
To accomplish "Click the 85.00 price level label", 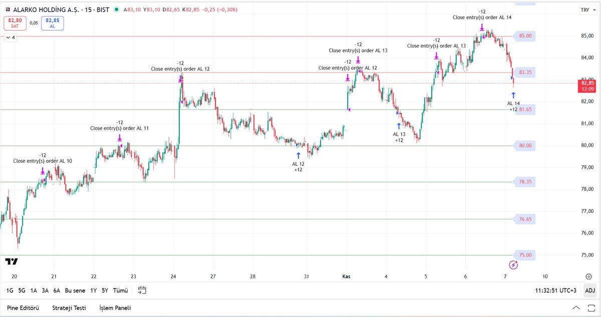I will pyautogui.click(x=525, y=36).
